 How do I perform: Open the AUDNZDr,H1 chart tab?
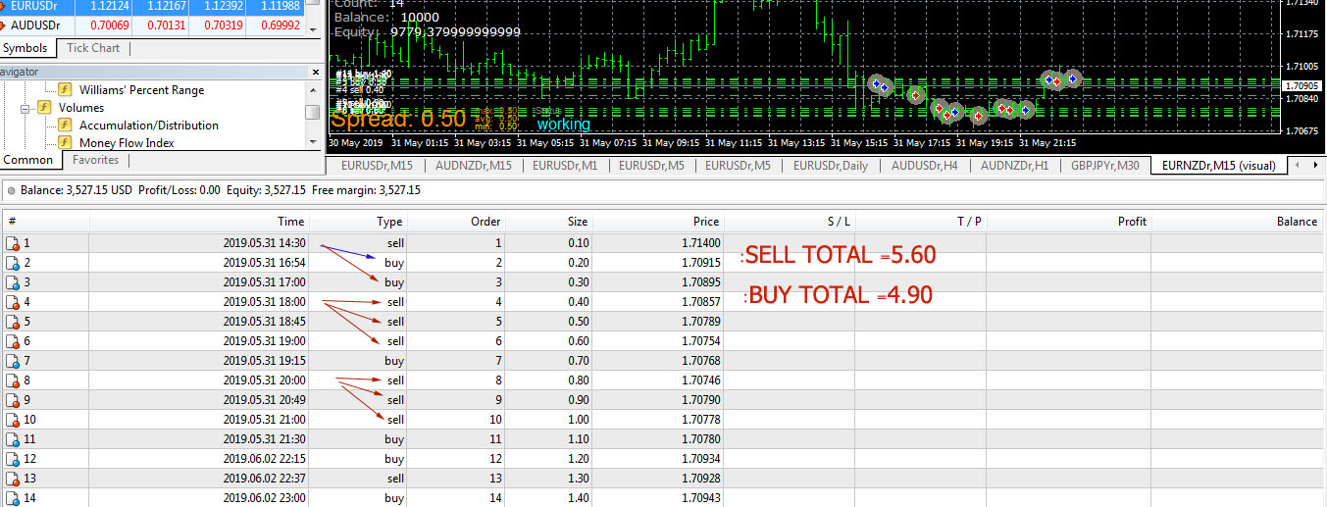click(1015, 166)
